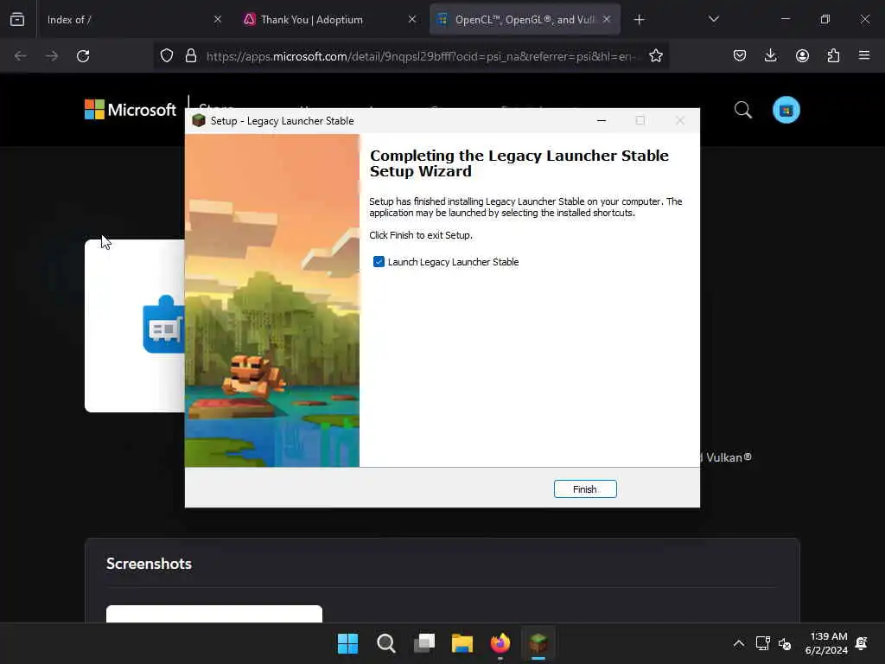The height and width of the screenshot is (664, 885).
Task: Open Firefox View recent browsing icon
Action: [x=17, y=20]
